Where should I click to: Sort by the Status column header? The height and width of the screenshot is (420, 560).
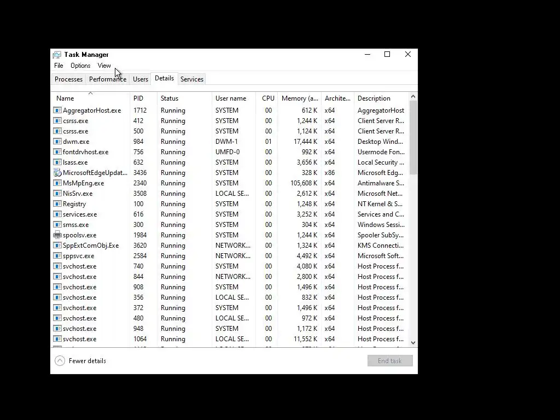click(x=185, y=98)
